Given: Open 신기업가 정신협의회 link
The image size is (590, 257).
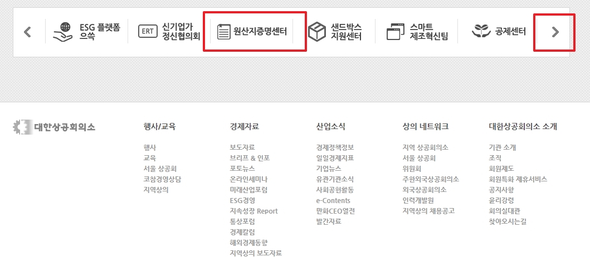Looking at the screenshot, I should point(181,32).
